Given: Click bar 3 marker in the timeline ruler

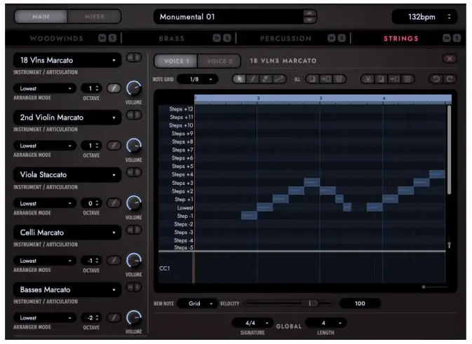Looking at the screenshot, I should (321, 98).
